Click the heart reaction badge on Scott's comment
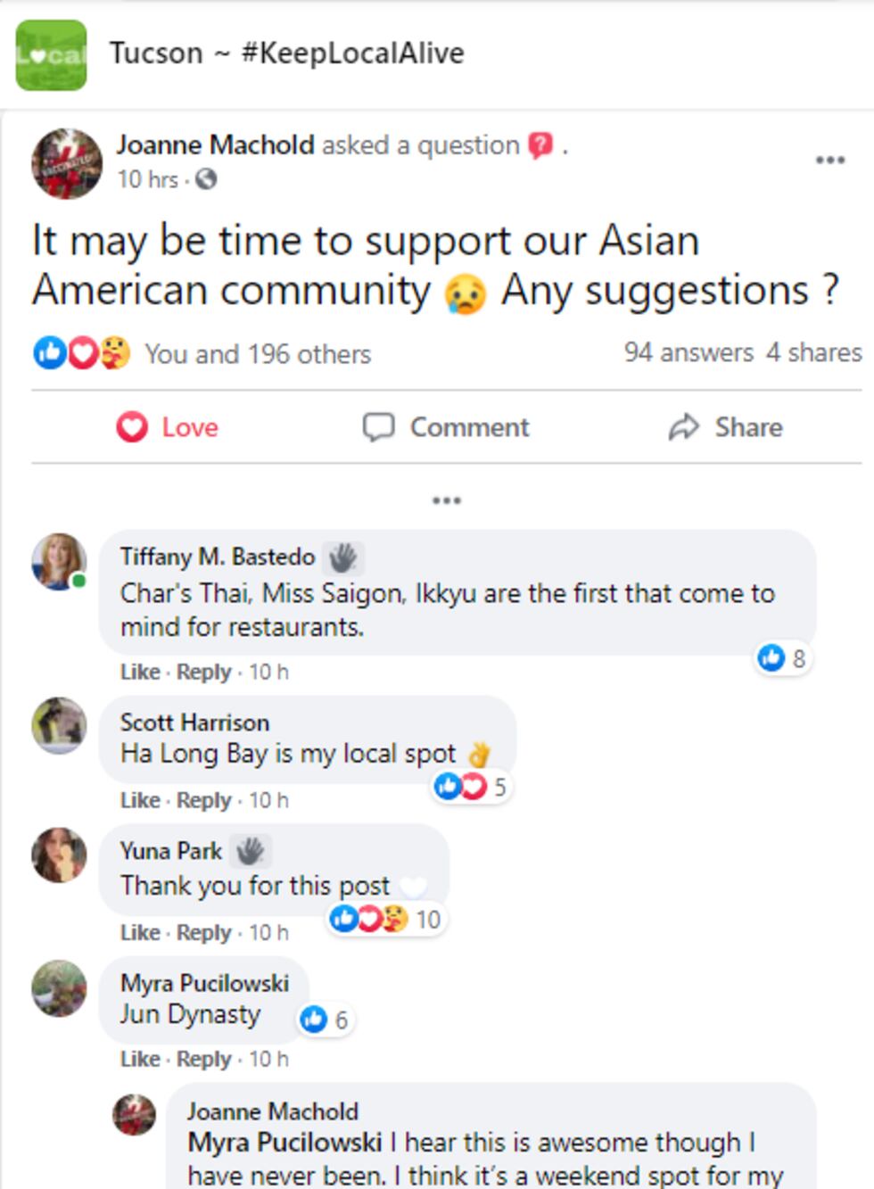The image size is (874, 1189). click(x=474, y=787)
